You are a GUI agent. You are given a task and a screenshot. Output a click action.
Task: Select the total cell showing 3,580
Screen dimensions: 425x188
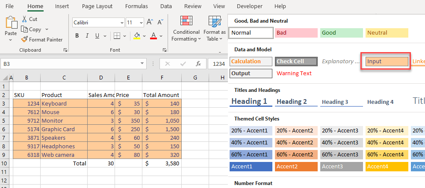tap(162, 163)
